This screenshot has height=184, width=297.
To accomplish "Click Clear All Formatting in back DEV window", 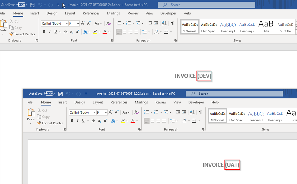I will click(108, 23).
